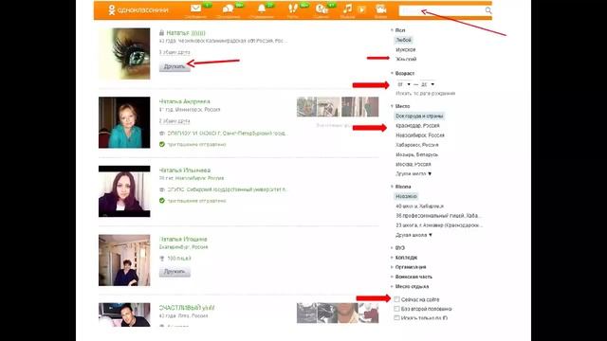607x341 pixels.
Task: Select '23 школа, г. Армавир' filter
Action: (438, 225)
